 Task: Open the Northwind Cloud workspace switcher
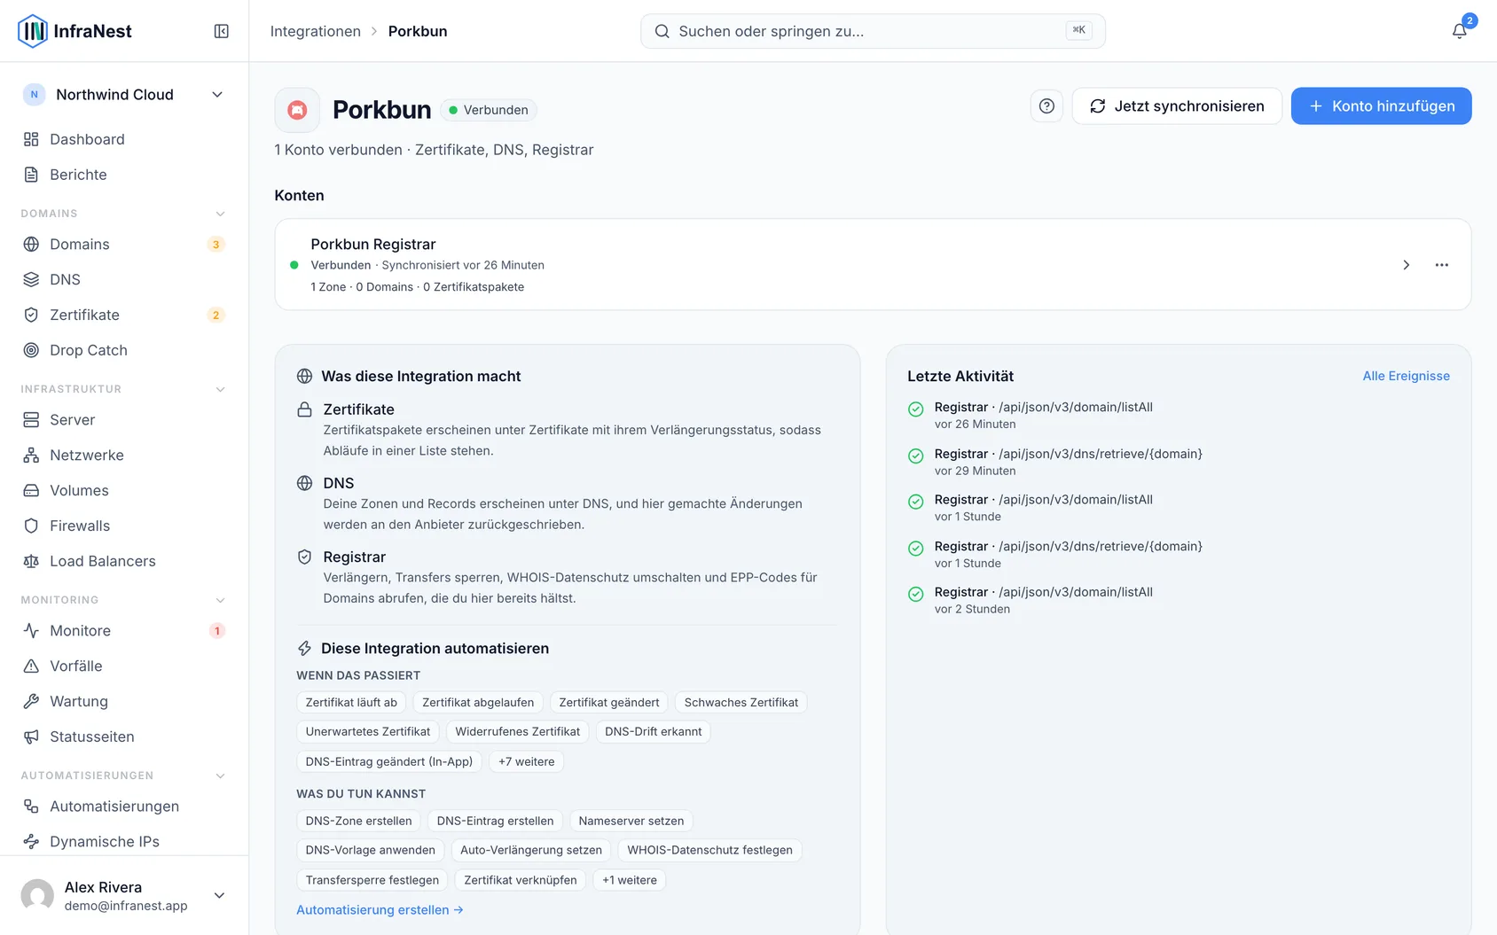(123, 95)
